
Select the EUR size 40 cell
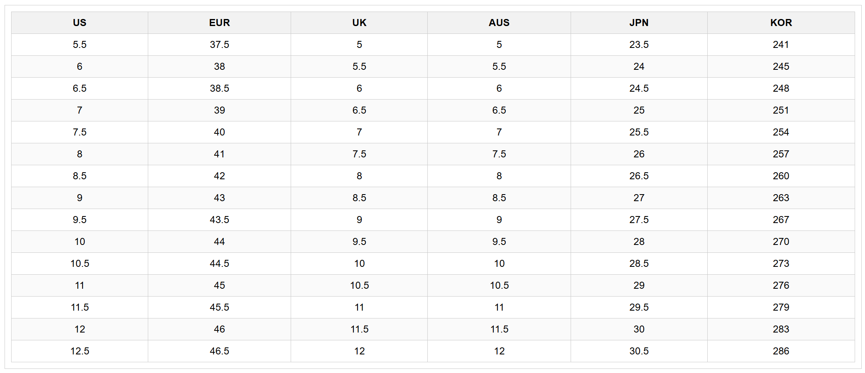(219, 132)
